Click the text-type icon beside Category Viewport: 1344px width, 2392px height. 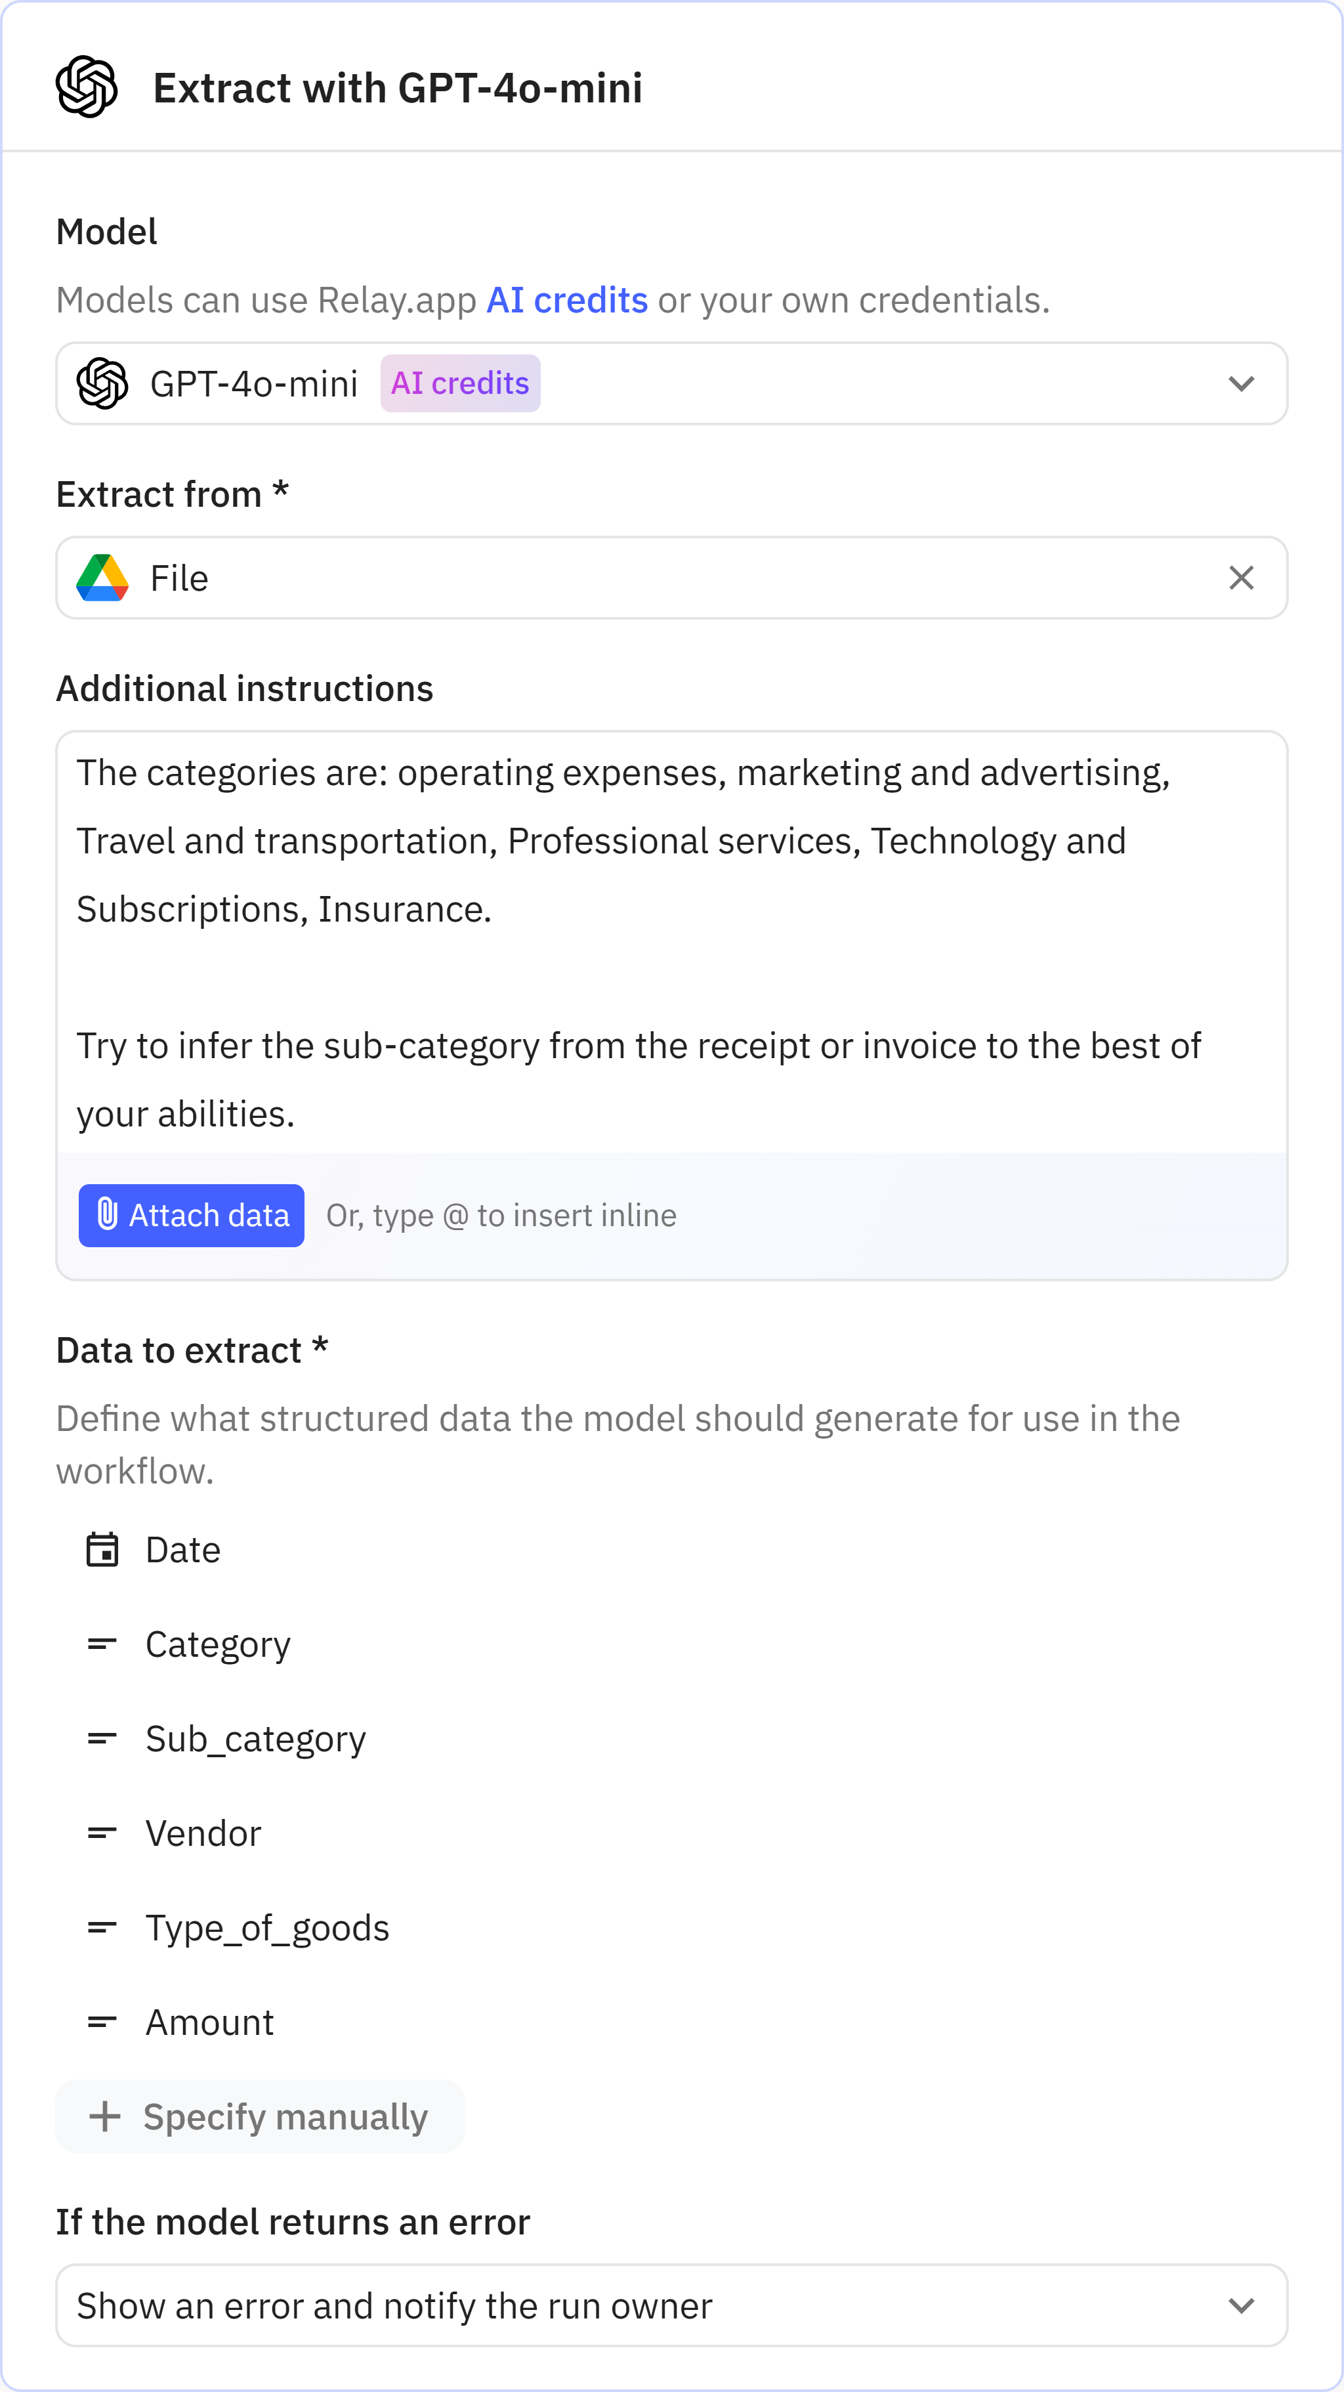click(102, 1644)
